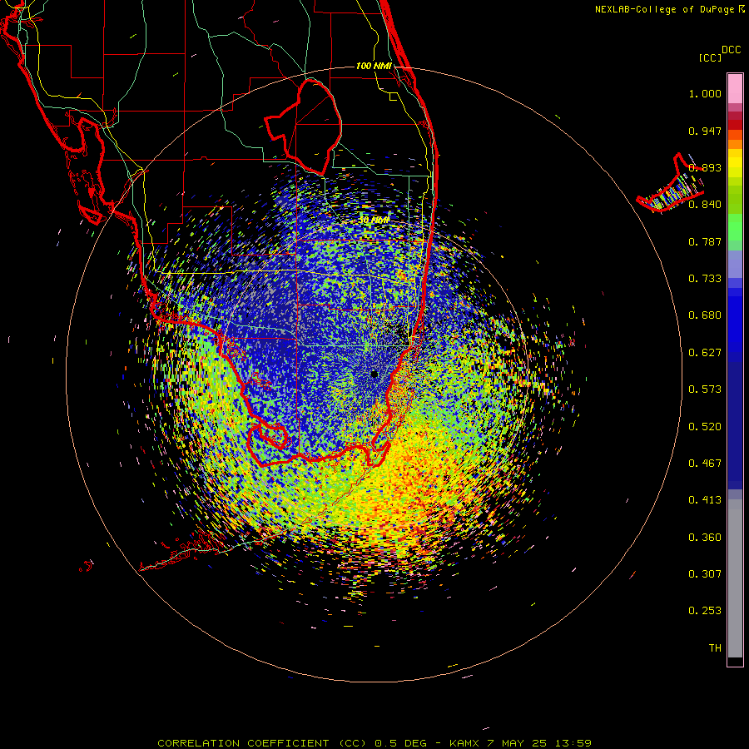This screenshot has height=749, width=749.
Task: Click the 0.733 scale value
Action: (705, 279)
